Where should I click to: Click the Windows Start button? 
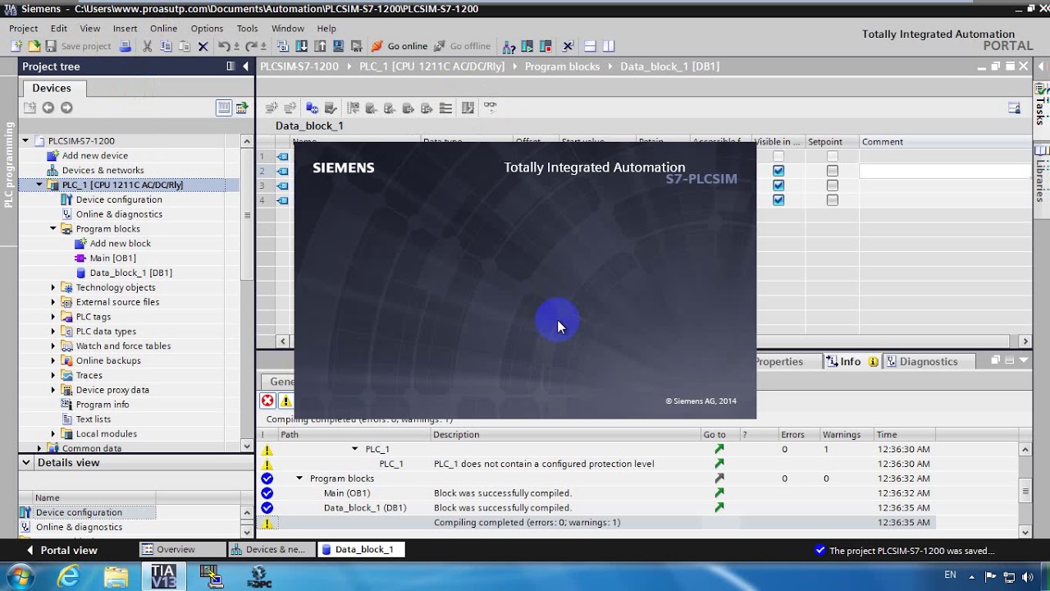[20, 576]
